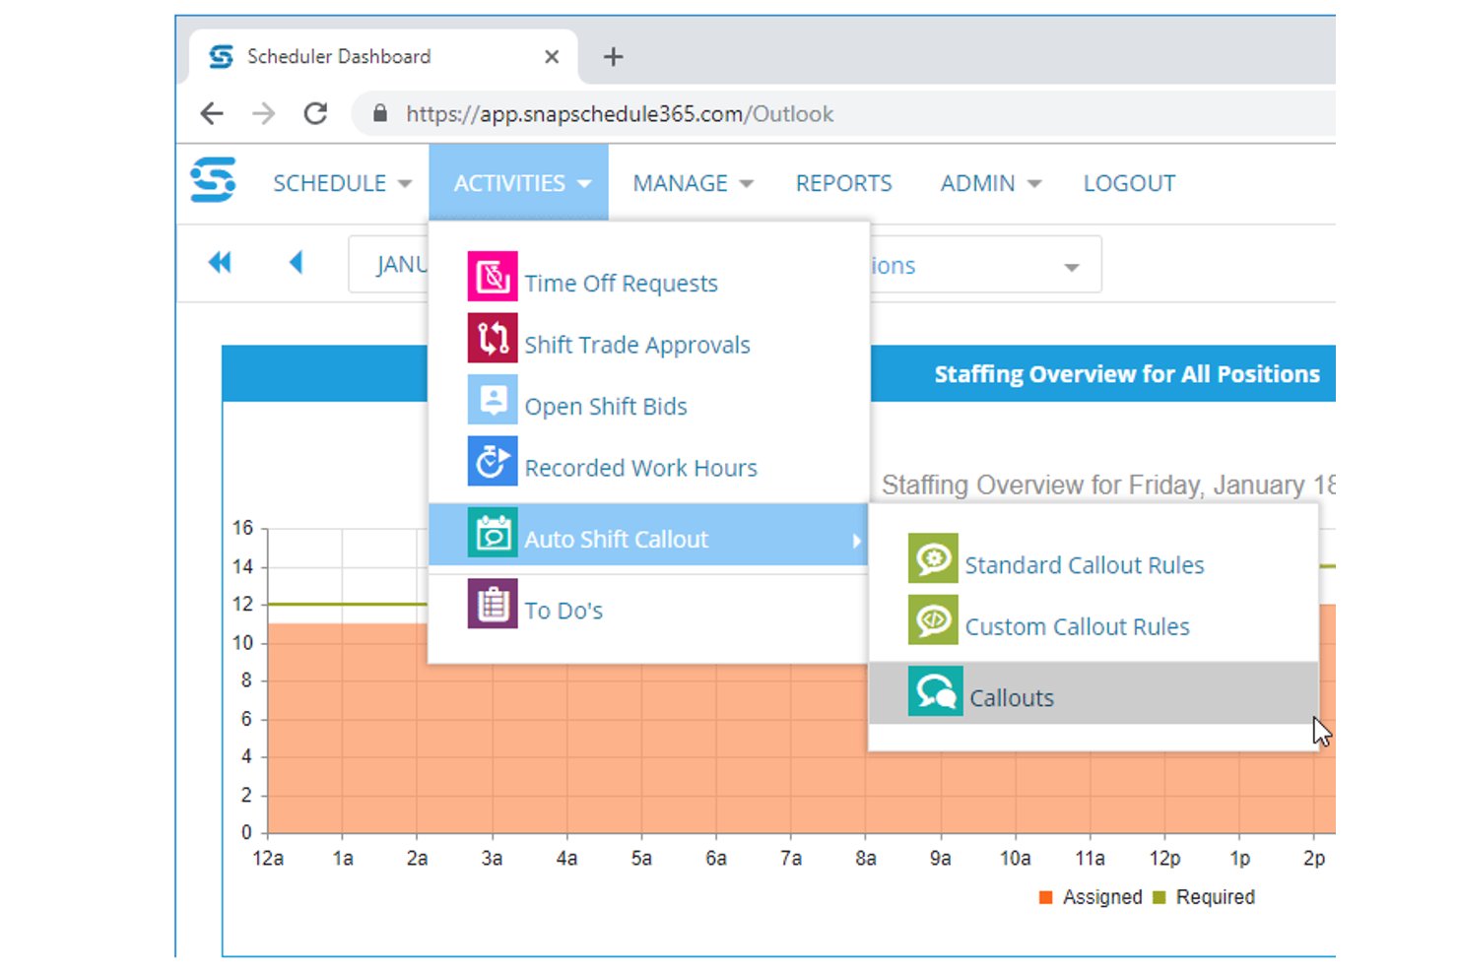
Task: Open the MANAGE dropdown menu
Action: pos(693,183)
